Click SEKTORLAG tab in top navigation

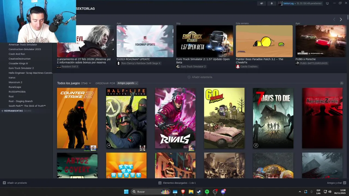pyautogui.click(x=85, y=9)
